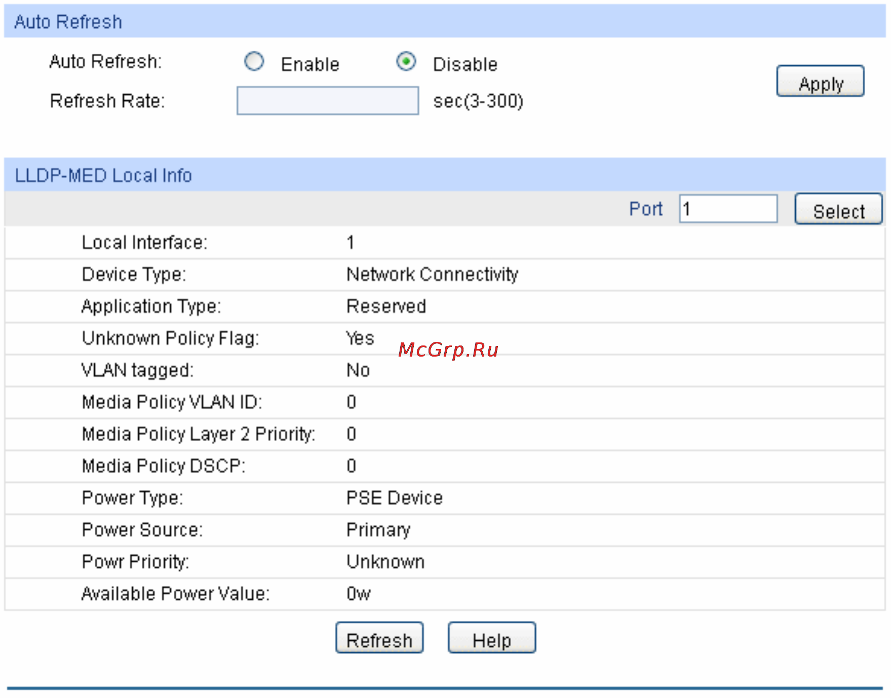Image resolution: width=891 pixels, height=698 pixels.
Task: Click the 'VLAN tagged:' label
Action: click(x=137, y=371)
